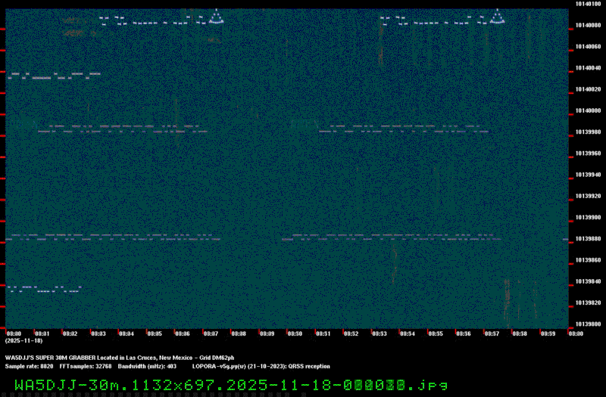The width and height of the screenshot is (606, 397).
Task: Select the 10140060 frequency scale value
Action: tap(589, 47)
